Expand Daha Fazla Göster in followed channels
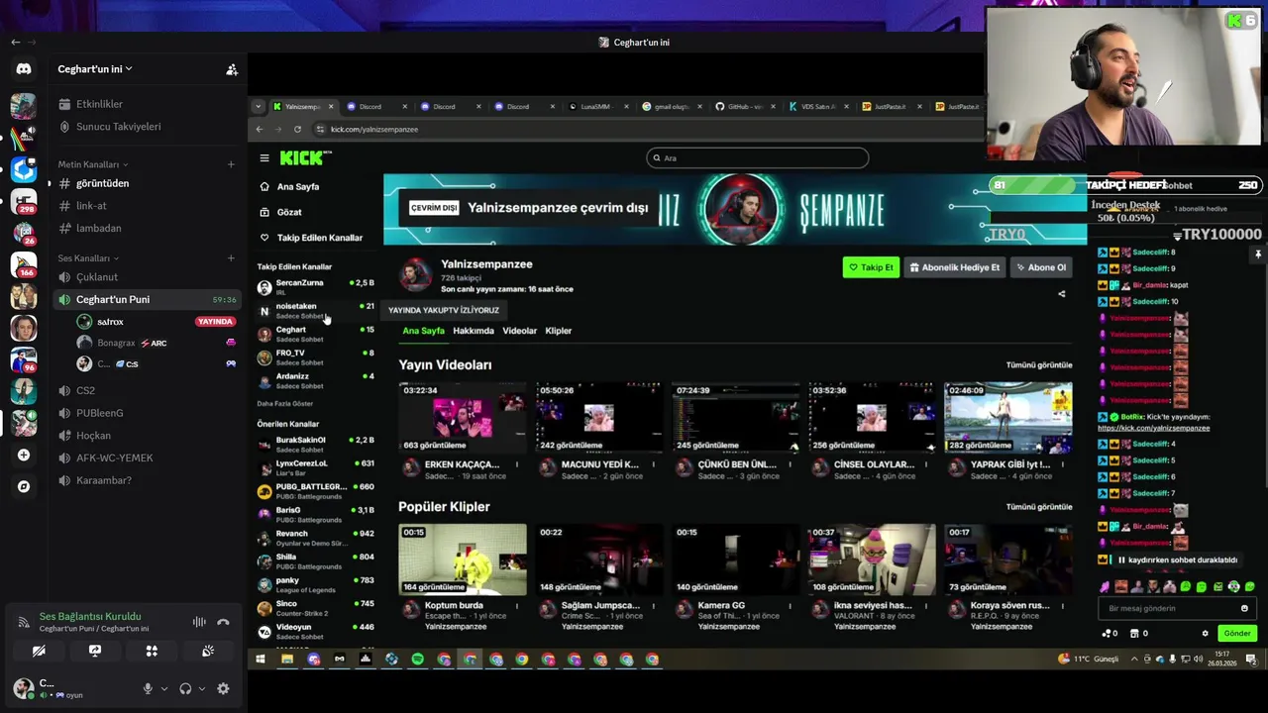This screenshot has width=1268, height=713. click(285, 404)
